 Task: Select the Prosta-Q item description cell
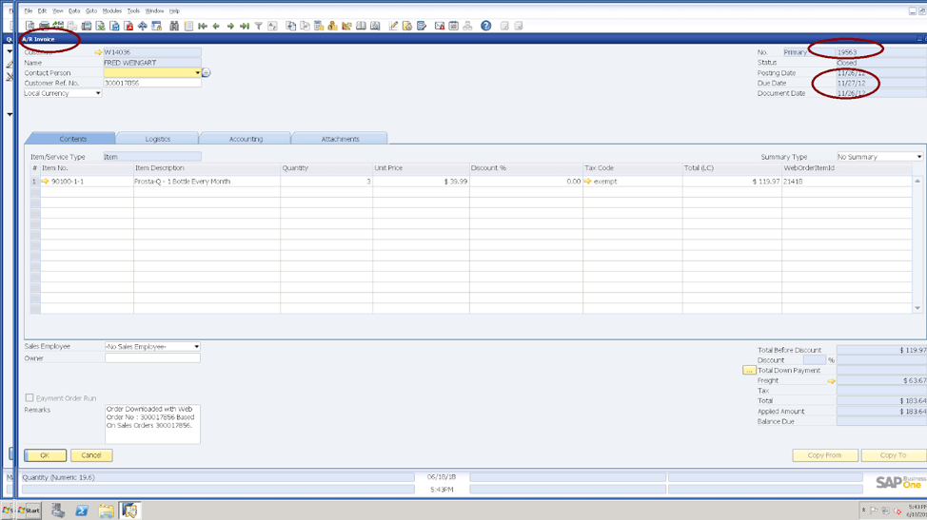pos(207,182)
